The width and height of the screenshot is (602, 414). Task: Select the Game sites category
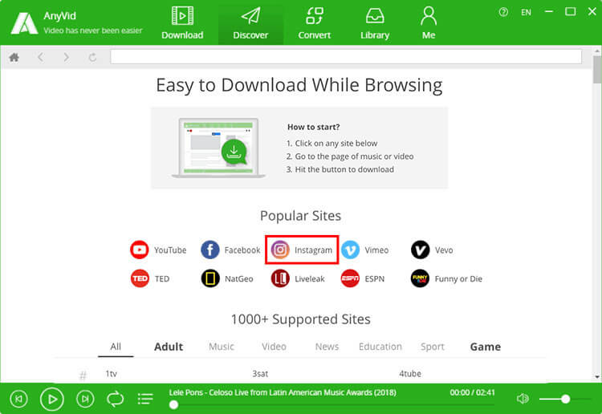486,347
